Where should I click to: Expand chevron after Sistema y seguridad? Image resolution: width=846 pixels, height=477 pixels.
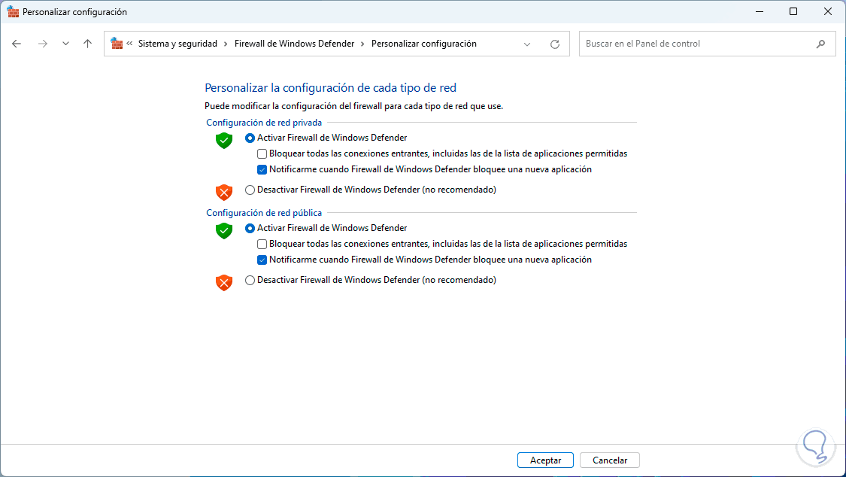tap(226, 44)
